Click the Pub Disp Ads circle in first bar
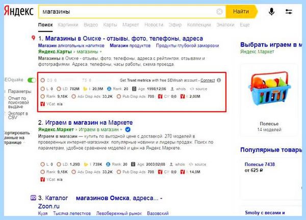The image size is (306, 220). click(119, 96)
